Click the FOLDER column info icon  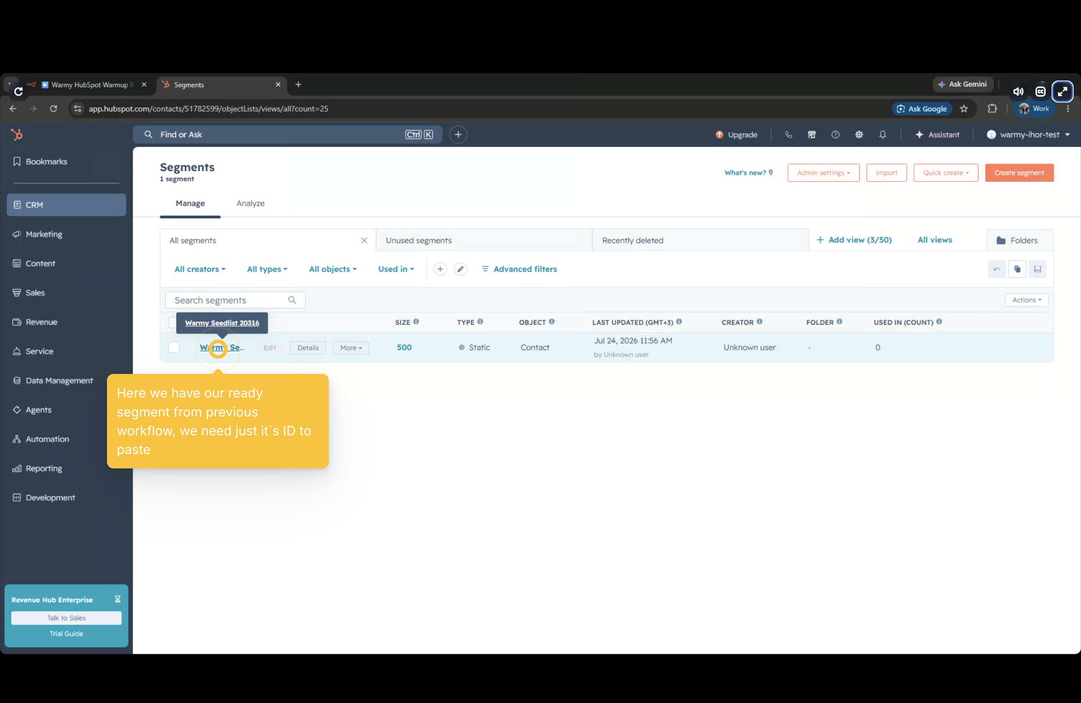[839, 321]
